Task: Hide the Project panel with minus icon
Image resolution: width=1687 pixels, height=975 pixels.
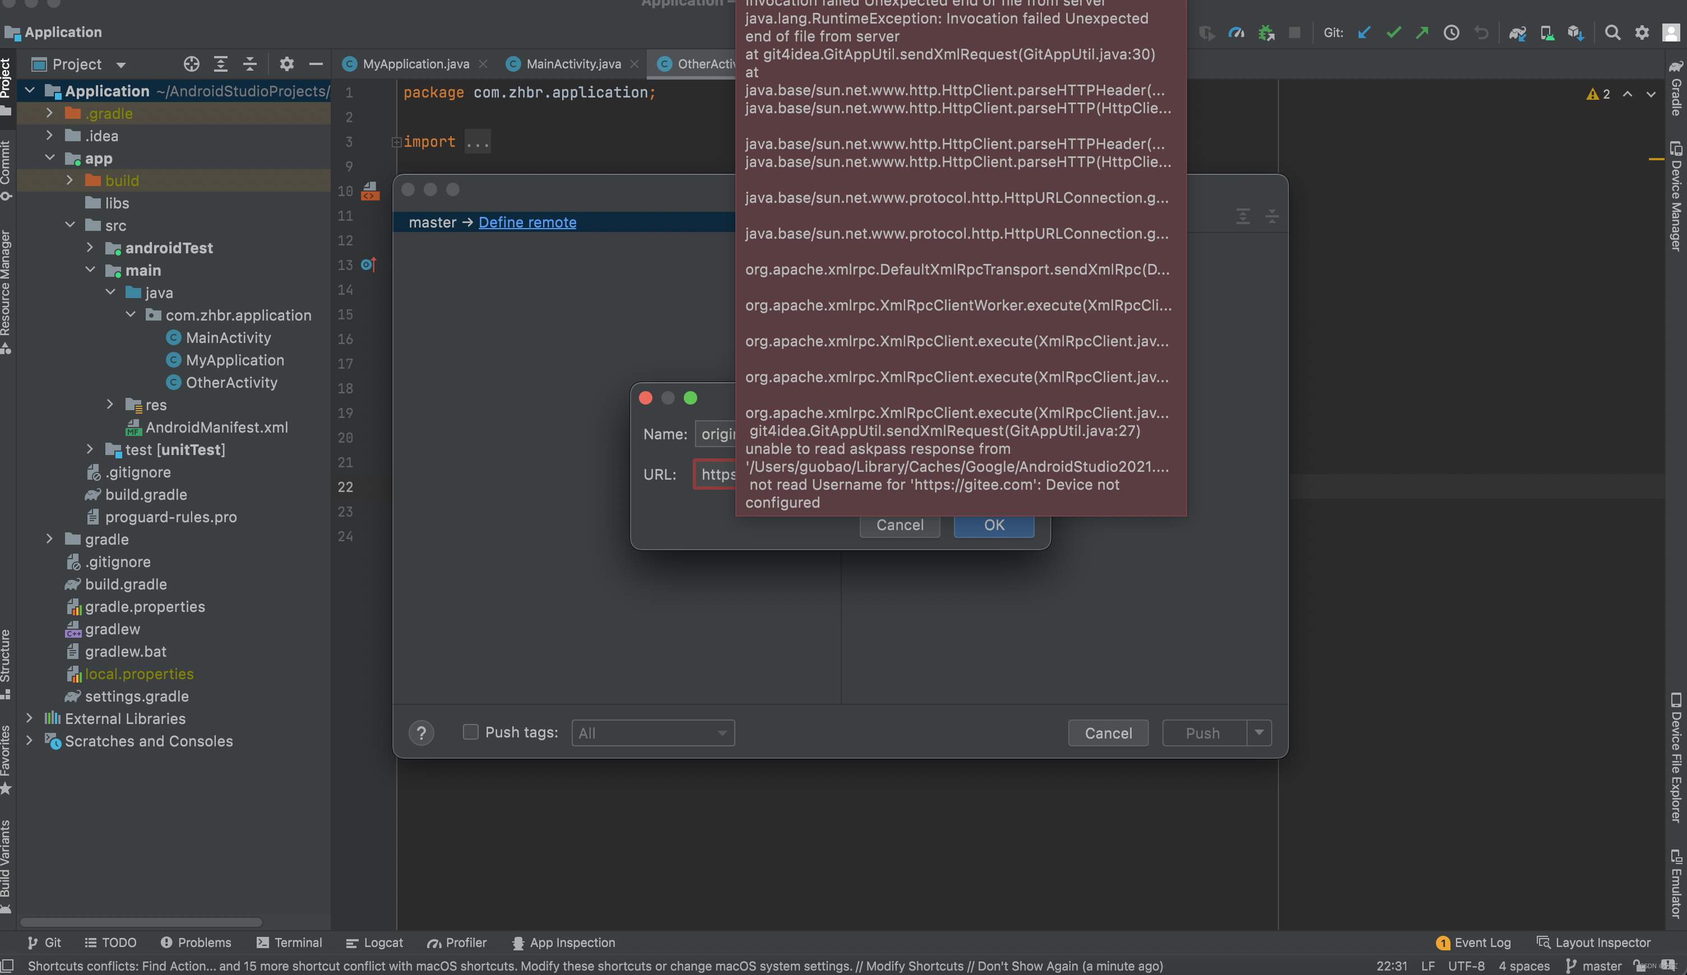Action: click(316, 64)
